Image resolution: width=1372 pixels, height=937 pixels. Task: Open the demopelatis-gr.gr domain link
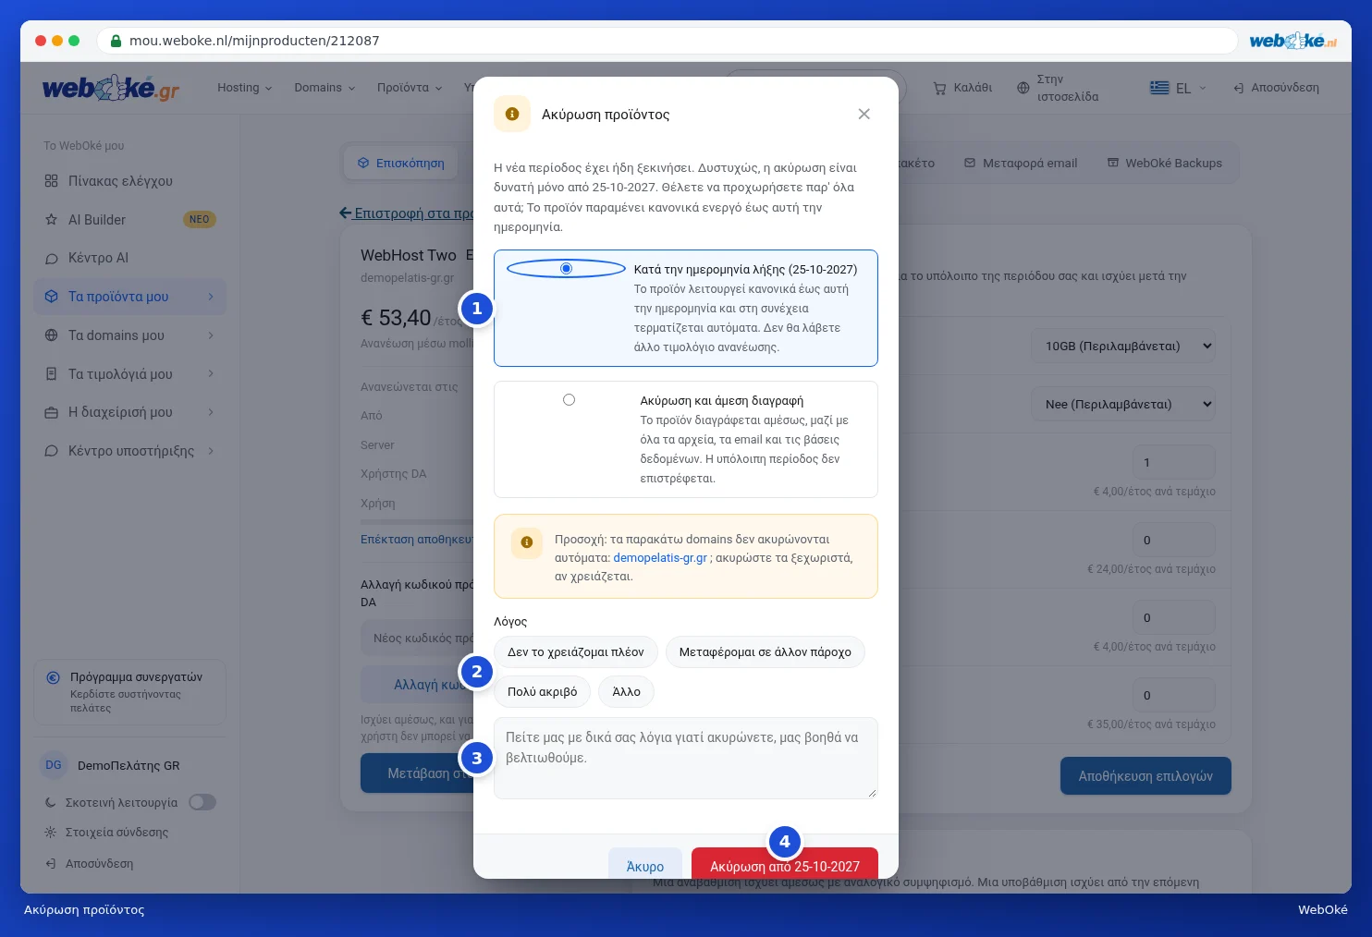[x=660, y=558]
